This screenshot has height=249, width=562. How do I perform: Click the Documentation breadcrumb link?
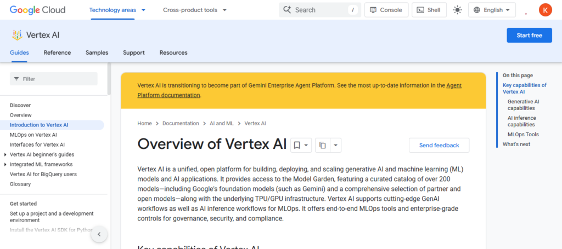[181, 123]
